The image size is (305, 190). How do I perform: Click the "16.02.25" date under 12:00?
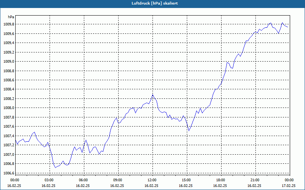[x=151, y=185]
